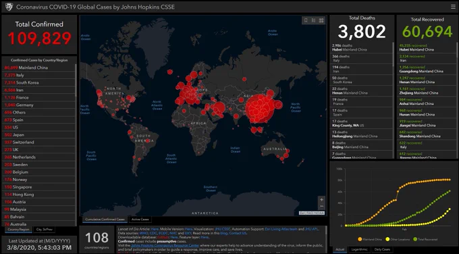Show the Actual chart tab
Screen dimensions: 459x254
tap(340, 249)
